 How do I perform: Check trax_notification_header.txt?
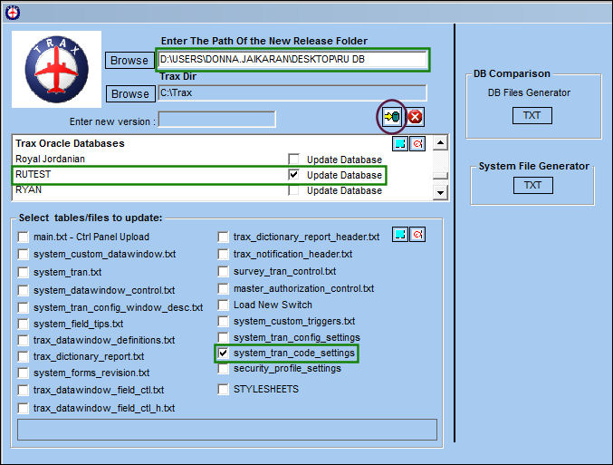pyautogui.click(x=224, y=255)
